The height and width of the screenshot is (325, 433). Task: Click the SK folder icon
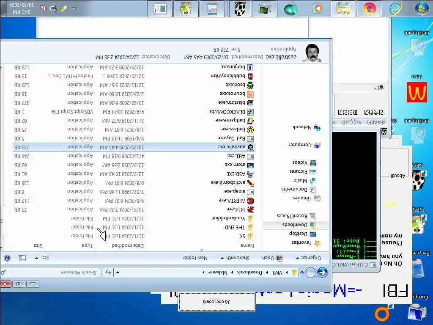pyautogui.click(x=250, y=236)
